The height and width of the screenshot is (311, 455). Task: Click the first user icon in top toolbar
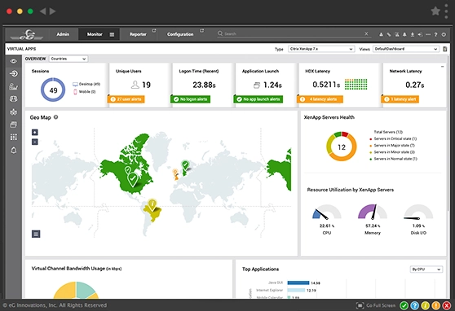[x=381, y=34]
